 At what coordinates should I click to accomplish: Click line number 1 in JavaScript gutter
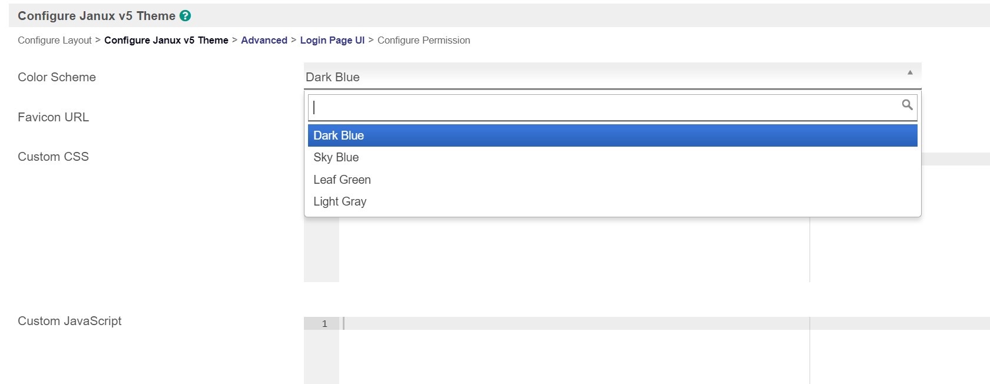[x=325, y=323]
